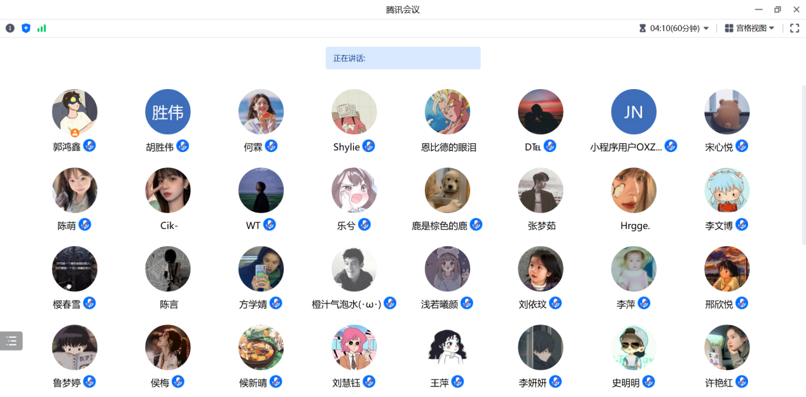Expand the 04:10(60分钟) timer dropdown
Image resolution: width=806 pixels, height=397 pixels.
pos(674,28)
